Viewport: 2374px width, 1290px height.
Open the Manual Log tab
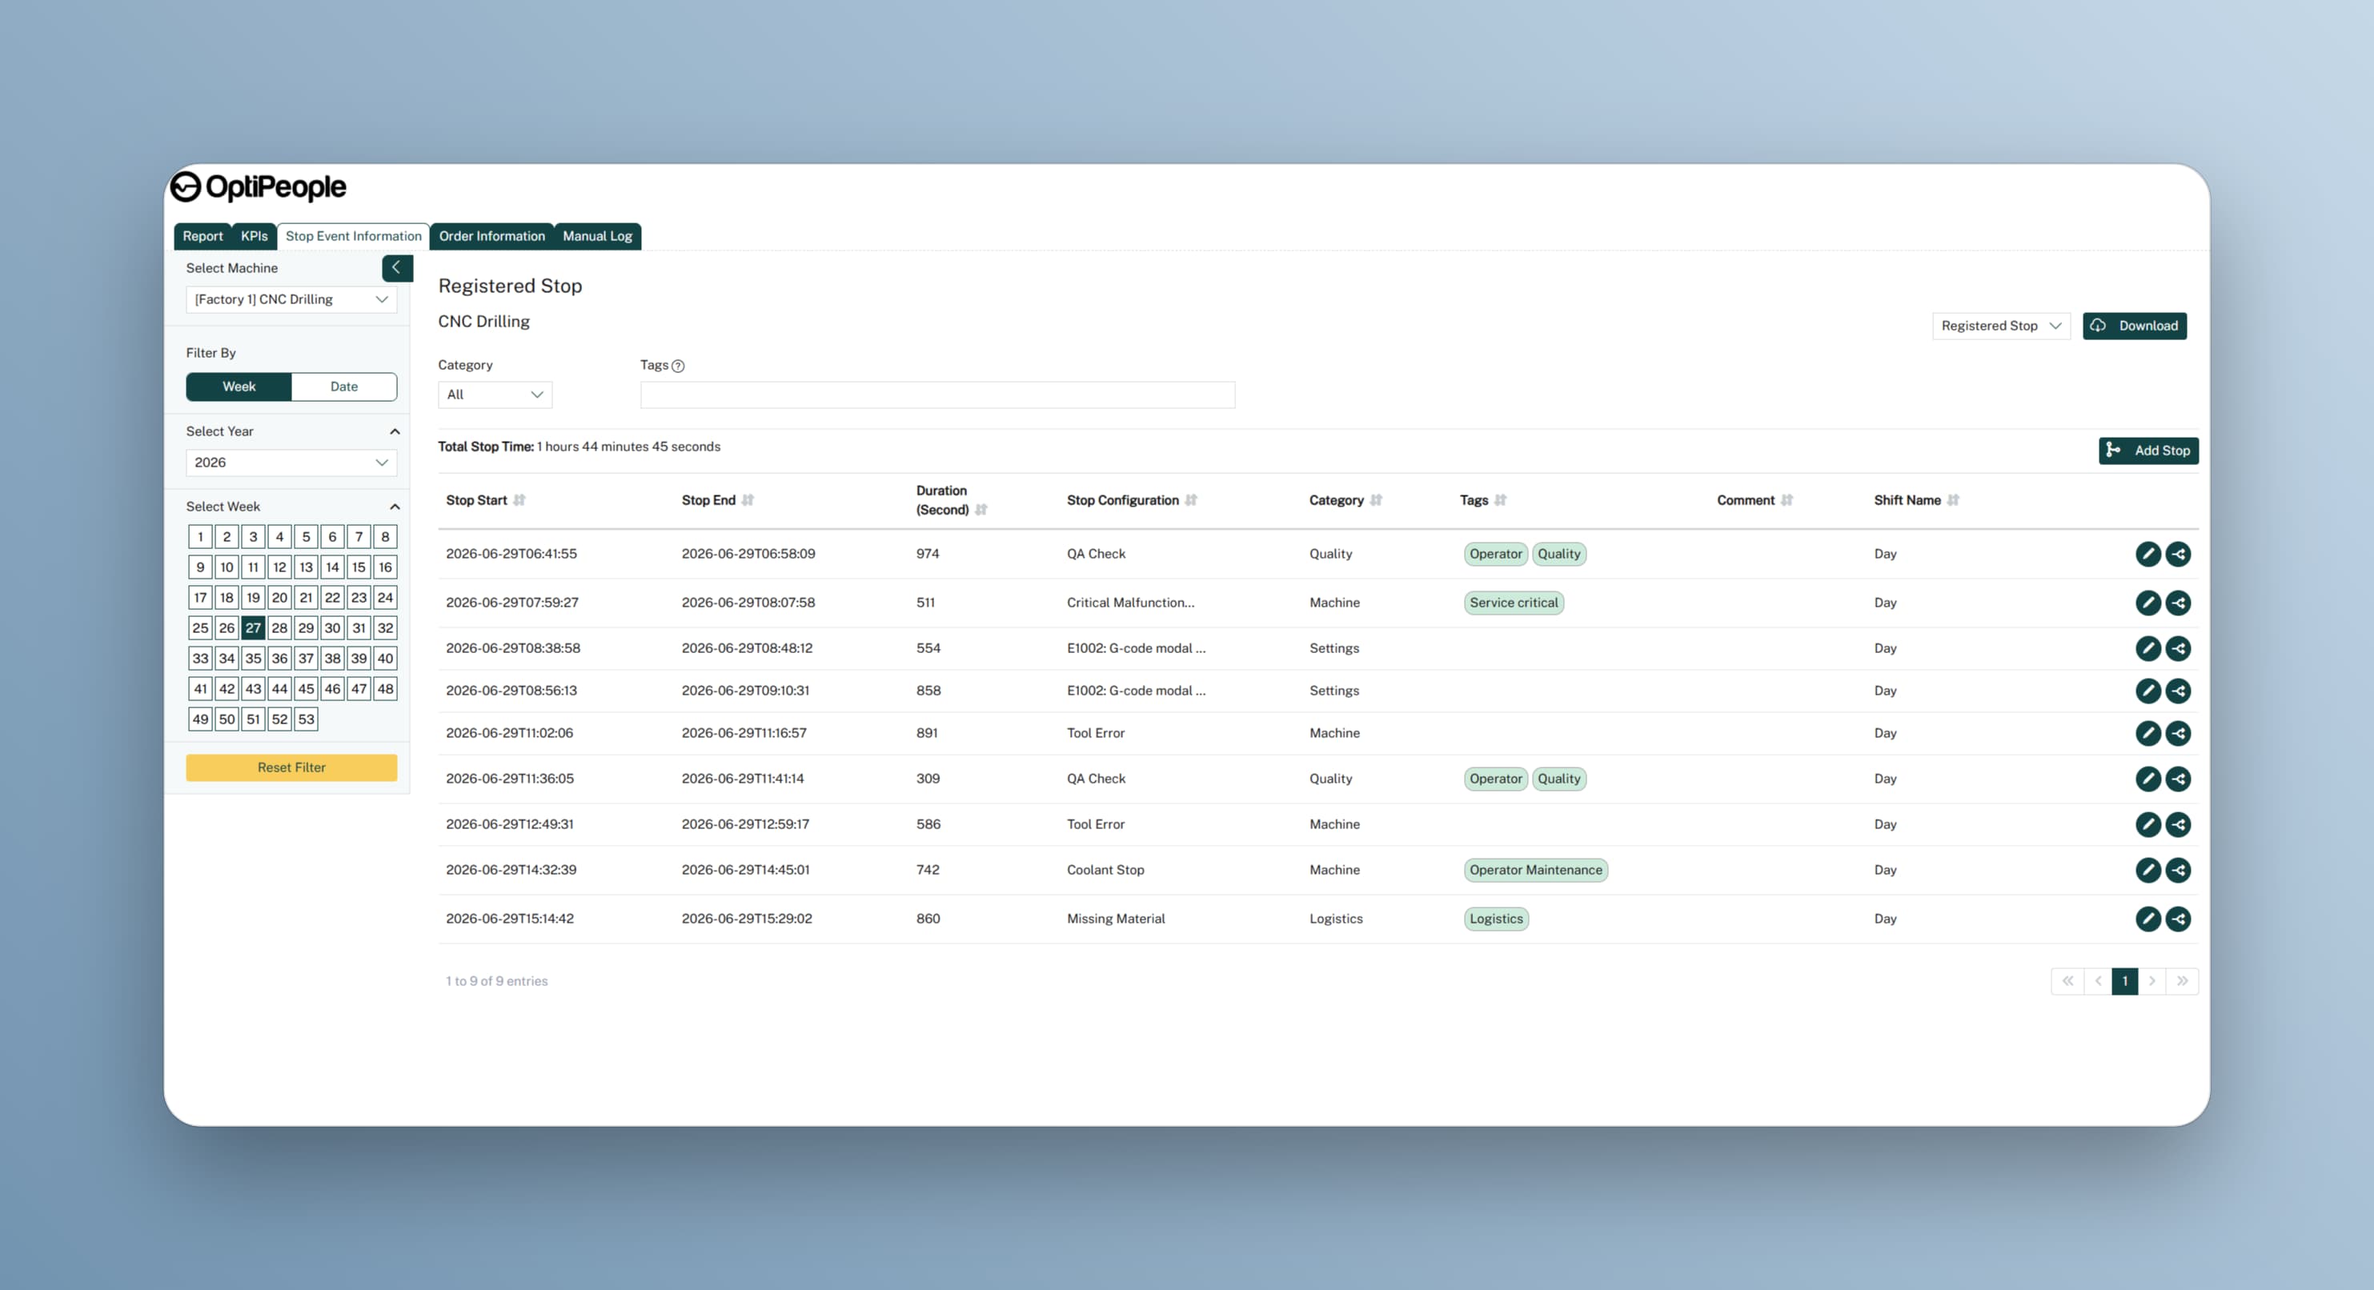coord(597,237)
